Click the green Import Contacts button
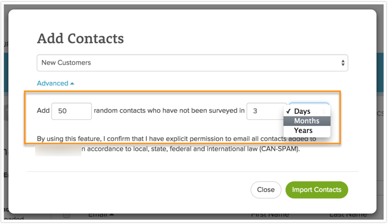388x224 pixels. [x=317, y=190]
